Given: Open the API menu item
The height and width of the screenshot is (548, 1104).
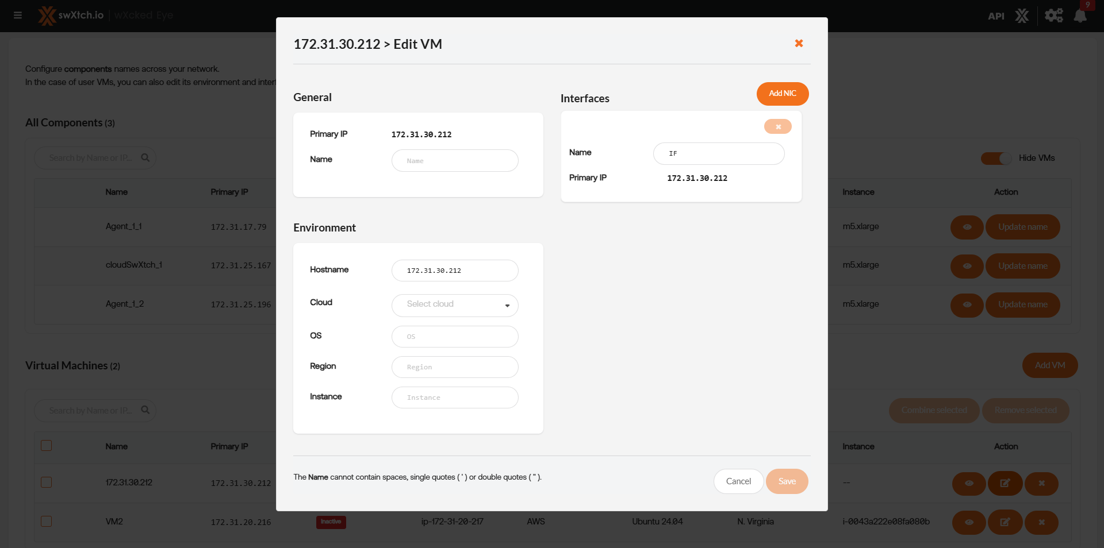Looking at the screenshot, I should point(996,16).
